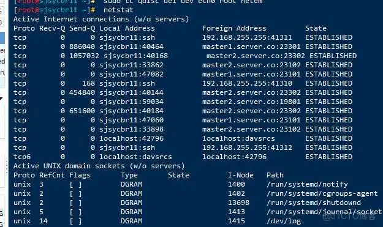The width and height of the screenshot is (383, 227).
Task: Click the netstat command text at the prompt
Action: [x=118, y=10]
